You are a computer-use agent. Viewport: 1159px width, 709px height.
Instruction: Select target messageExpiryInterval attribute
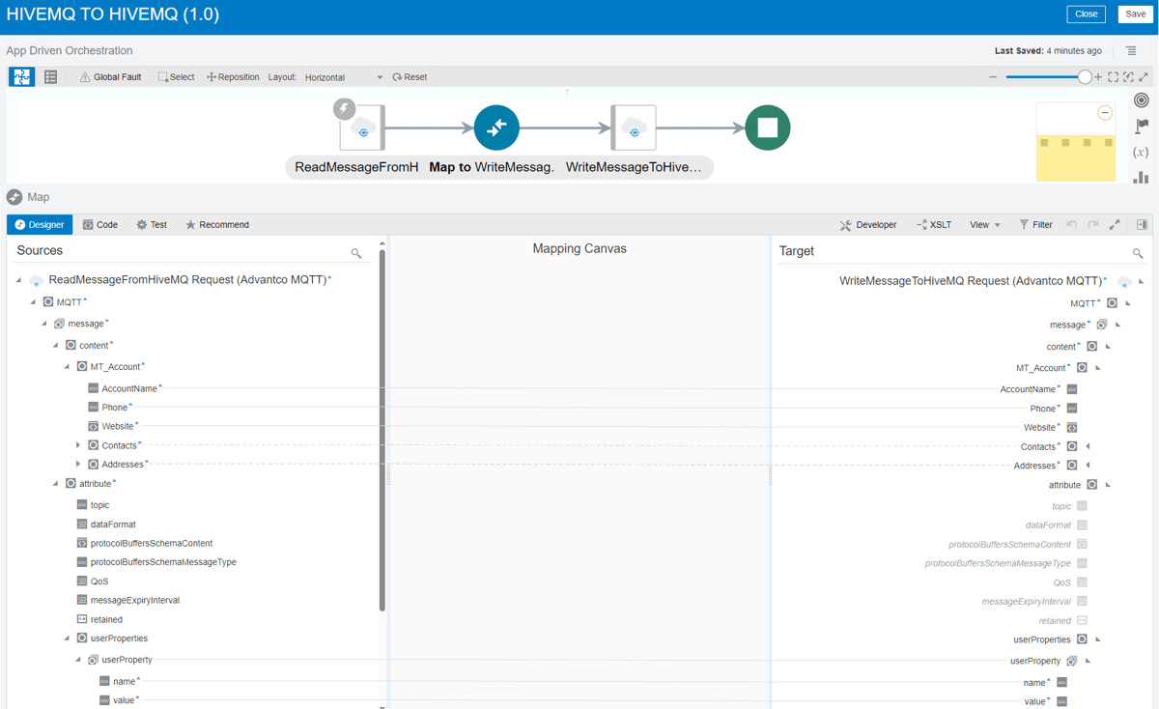pyautogui.click(x=1027, y=602)
